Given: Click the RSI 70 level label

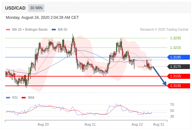Looking at the screenshot, I should [172, 105].
